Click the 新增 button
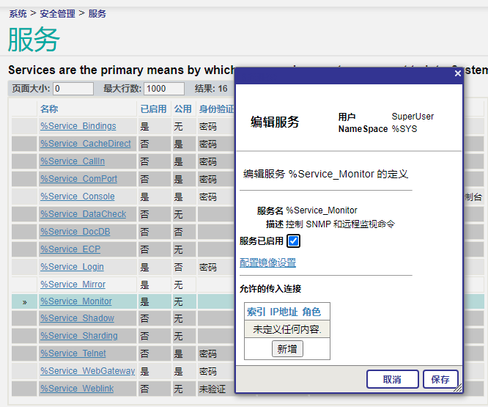The height and width of the screenshot is (407, 488). pos(287,349)
